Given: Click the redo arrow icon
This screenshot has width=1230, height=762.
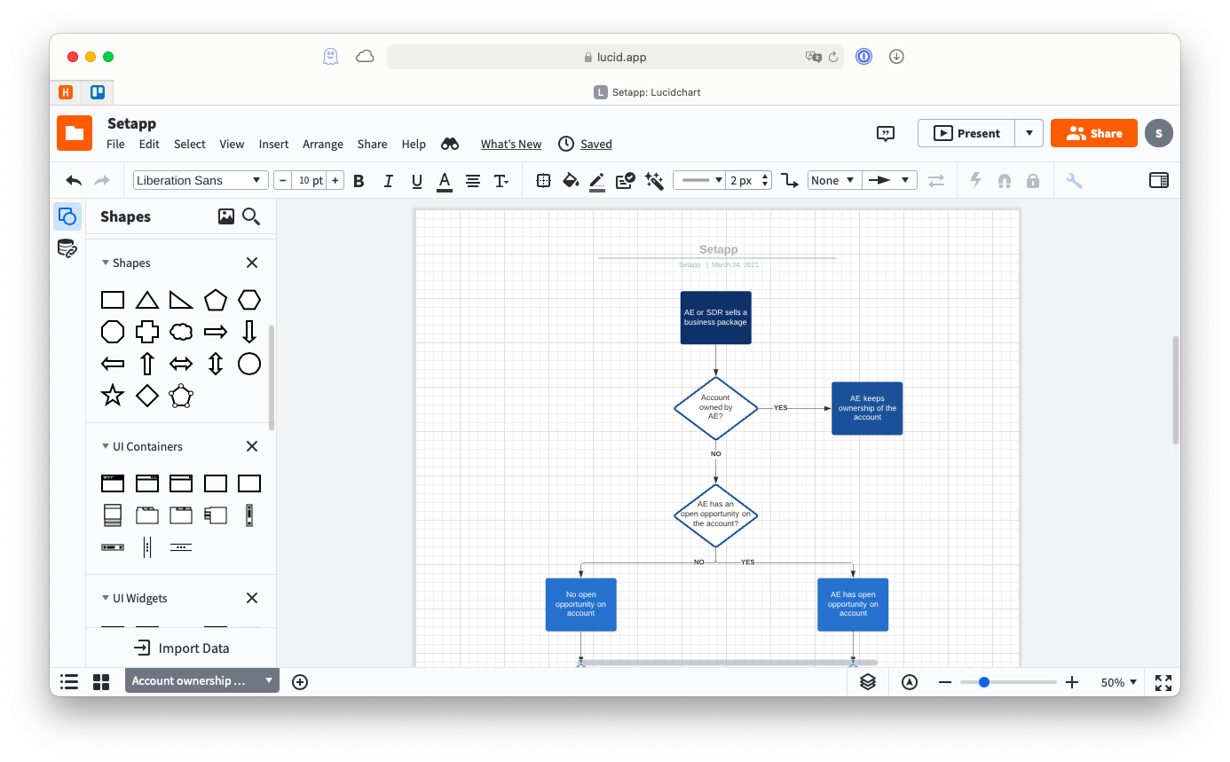Looking at the screenshot, I should [x=102, y=181].
